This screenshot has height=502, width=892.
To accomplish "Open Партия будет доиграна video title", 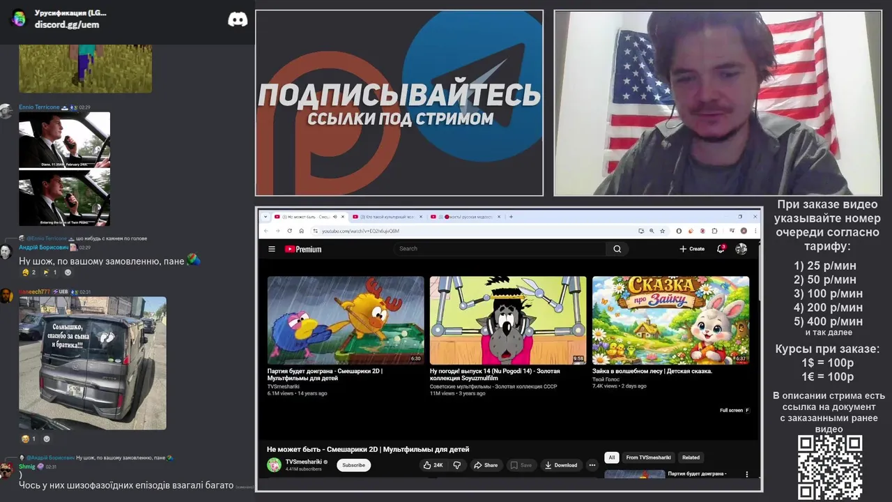I will click(x=325, y=374).
